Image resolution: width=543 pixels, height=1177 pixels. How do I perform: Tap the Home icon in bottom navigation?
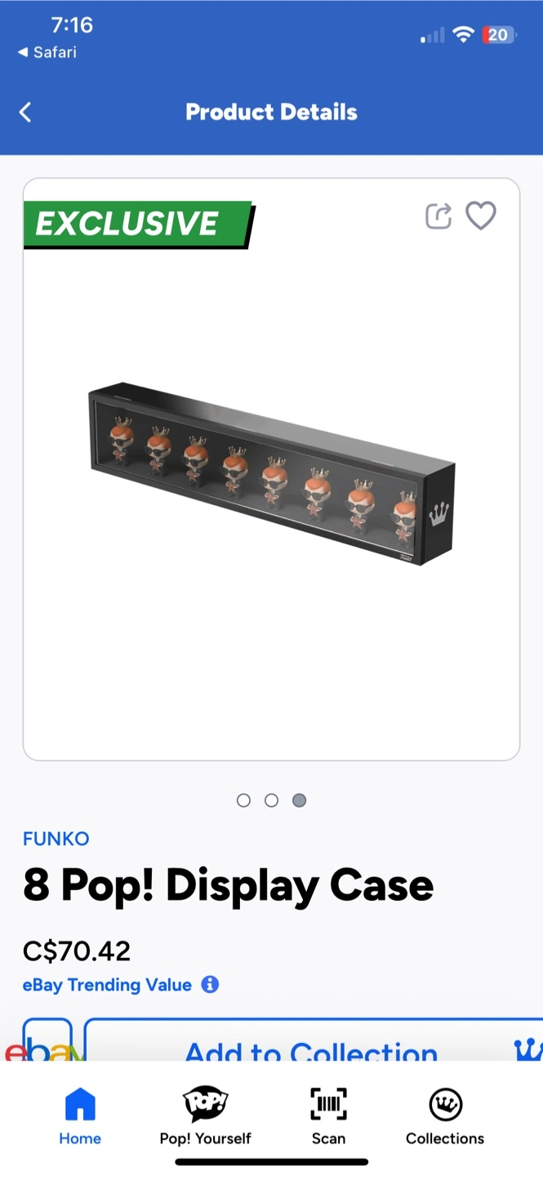(x=80, y=1104)
